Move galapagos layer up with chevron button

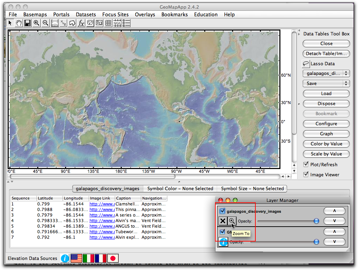(x=334, y=211)
